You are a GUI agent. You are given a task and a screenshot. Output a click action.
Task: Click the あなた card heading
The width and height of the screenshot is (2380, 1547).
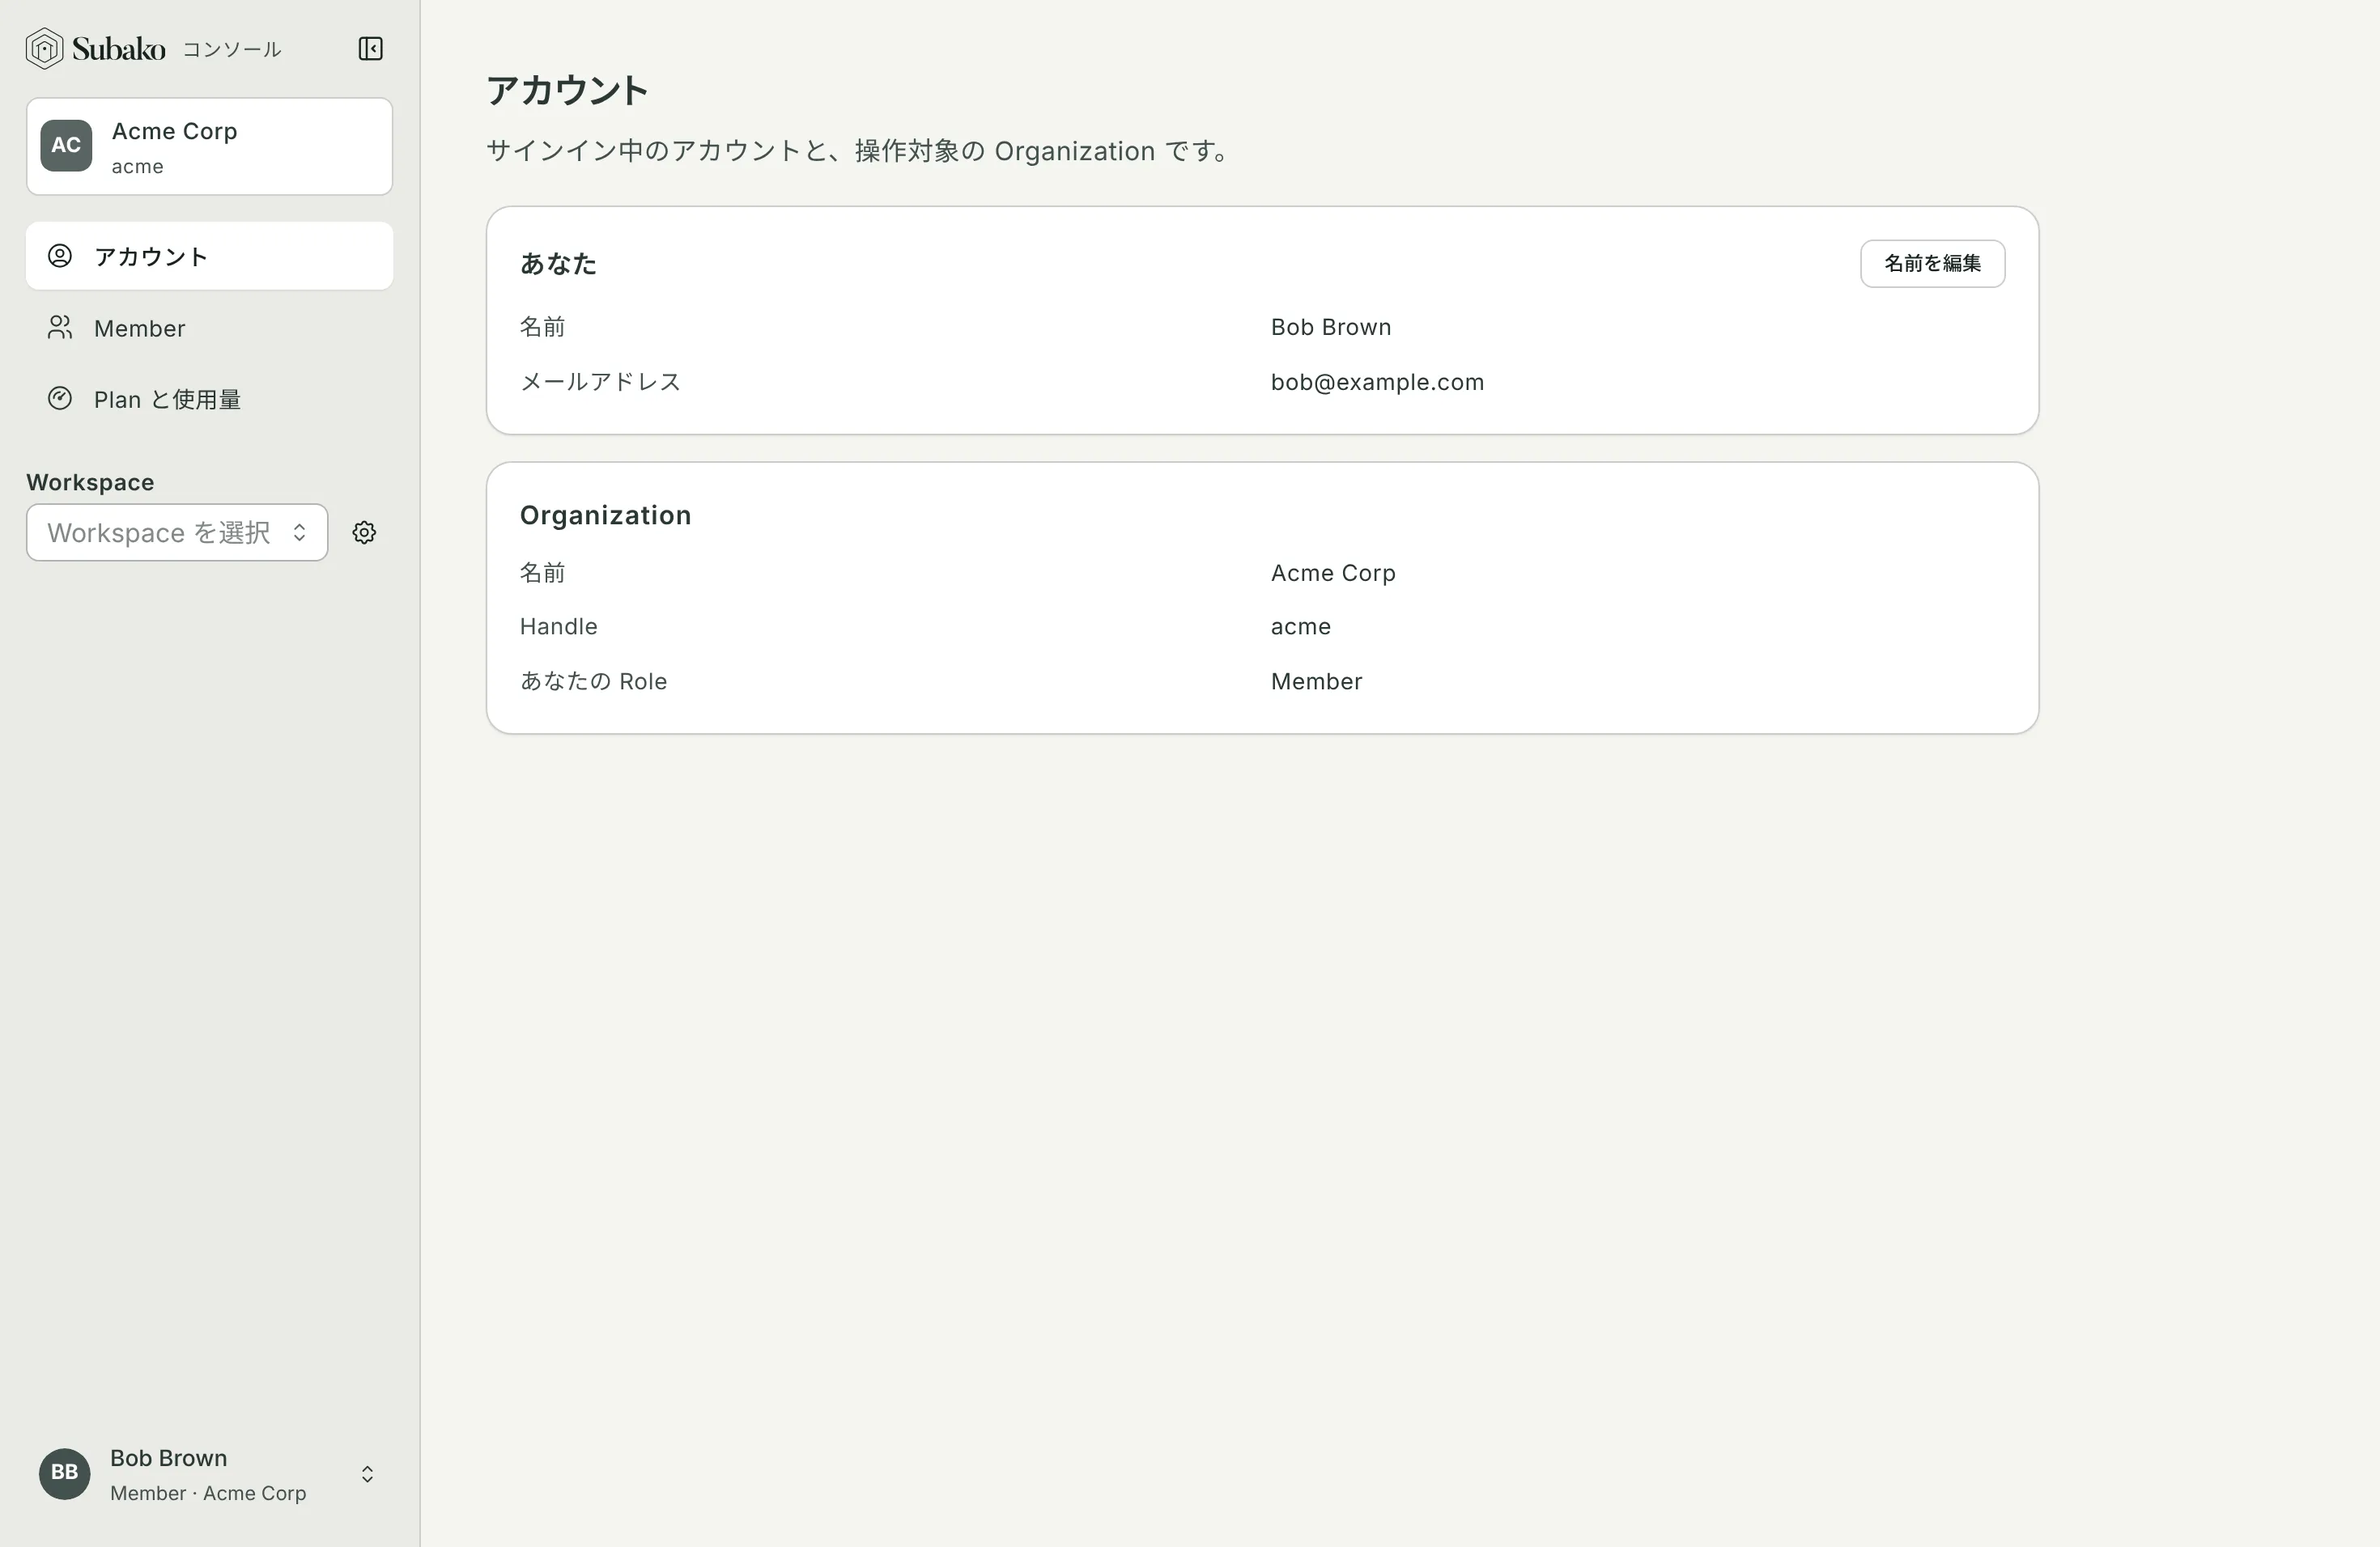pyautogui.click(x=558, y=264)
